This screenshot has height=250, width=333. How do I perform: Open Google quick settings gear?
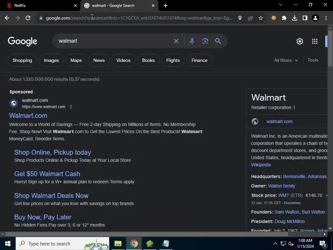(300, 41)
